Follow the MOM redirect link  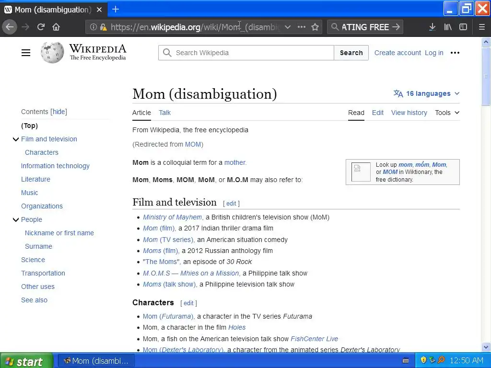click(x=193, y=144)
